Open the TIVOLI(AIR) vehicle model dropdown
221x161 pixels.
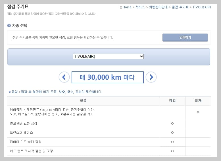pos(108,56)
